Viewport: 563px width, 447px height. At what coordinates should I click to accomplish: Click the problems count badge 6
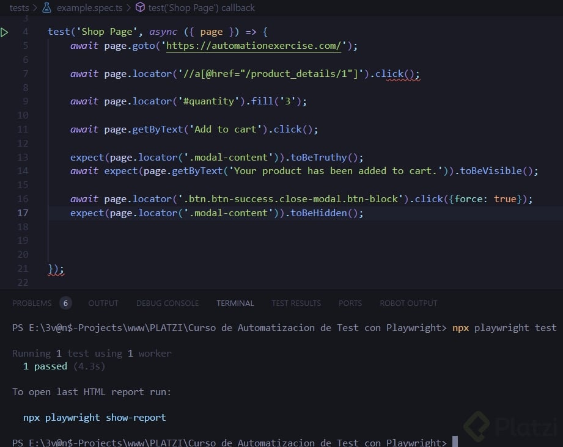click(65, 303)
